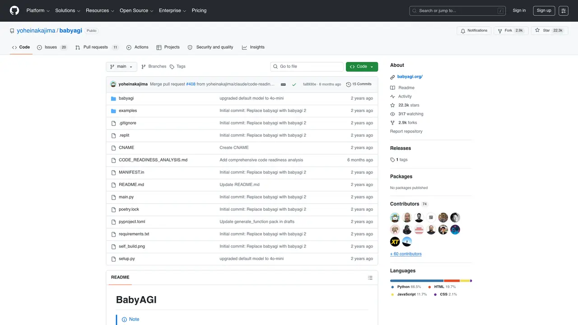
Task: Click the Sign in link
Action: (519, 11)
